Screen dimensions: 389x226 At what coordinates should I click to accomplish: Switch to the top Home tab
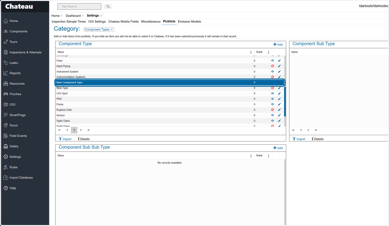point(55,16)
